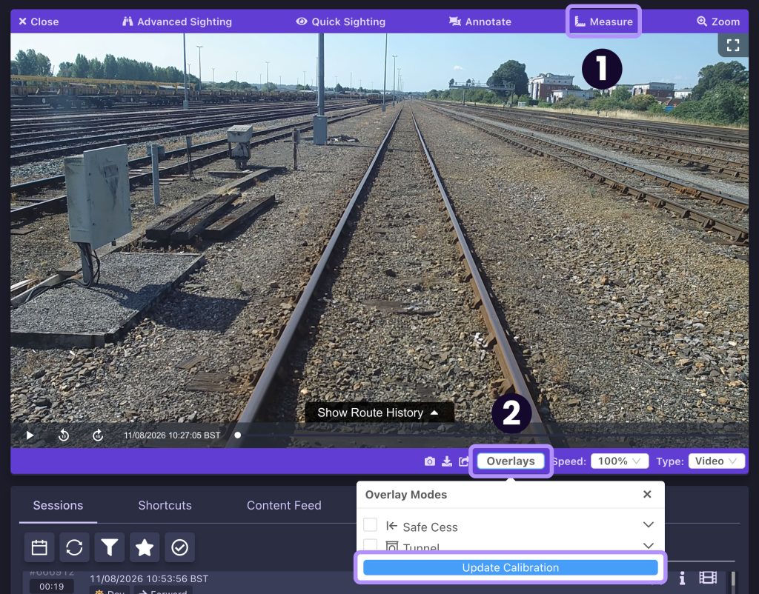Image resolution: width=759 pixels, height=594 pixels.
Task: Select the Measure tool
Action: click(x=603, y=21)
